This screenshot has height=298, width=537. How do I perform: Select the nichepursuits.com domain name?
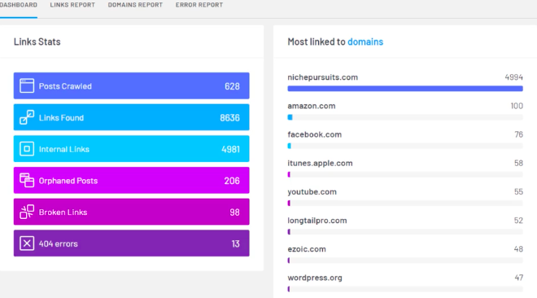point(323,77)
